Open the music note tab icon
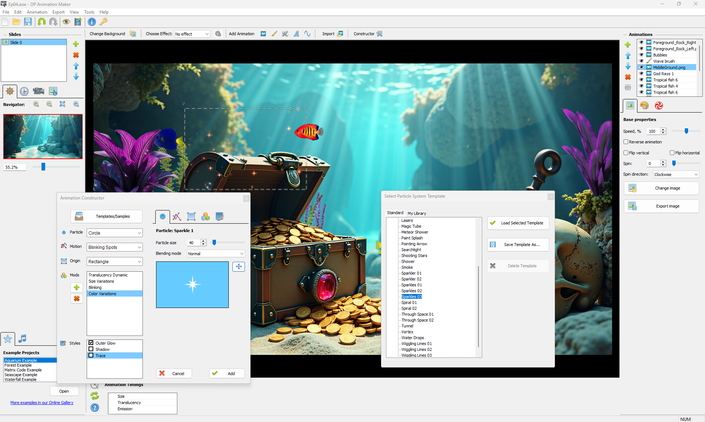The height and width of the screenshot is (422, 705). pyautogui.click(x=22, y=338)
